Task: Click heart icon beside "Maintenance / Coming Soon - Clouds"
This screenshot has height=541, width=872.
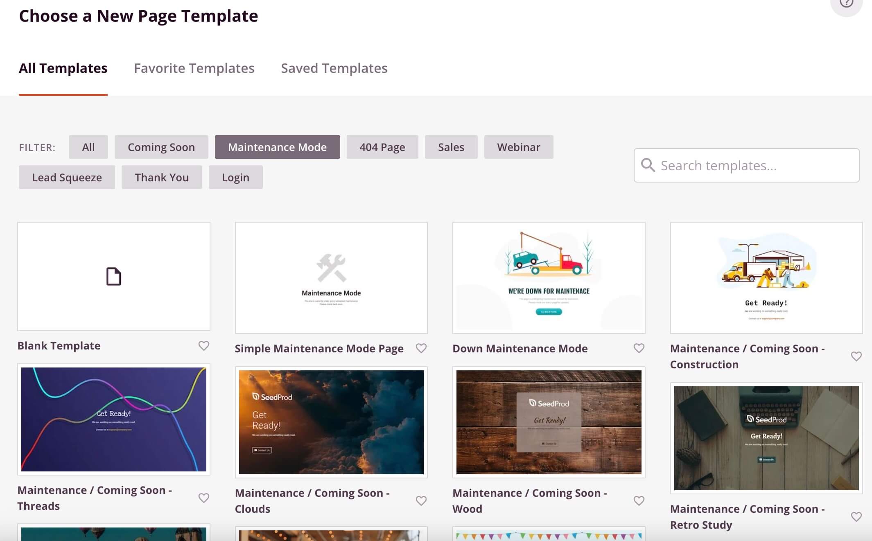Action: coord(421,500)
